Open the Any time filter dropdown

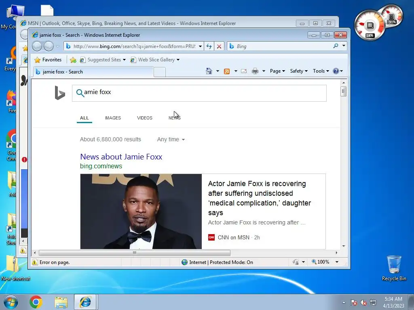171,139
